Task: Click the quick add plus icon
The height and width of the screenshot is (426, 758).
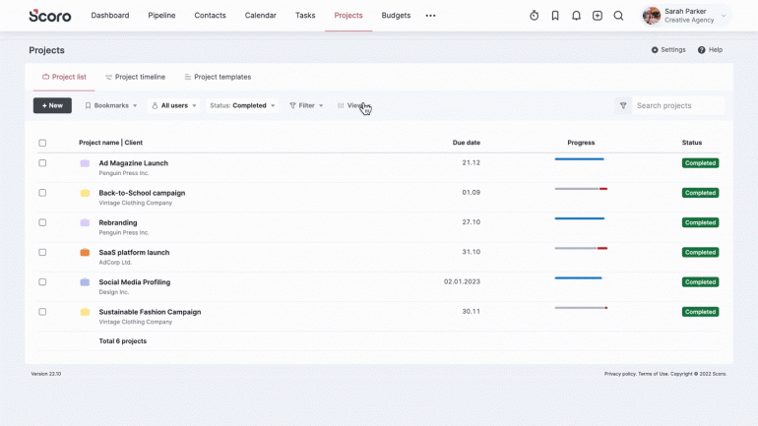Action: click(x=598, y=16)
